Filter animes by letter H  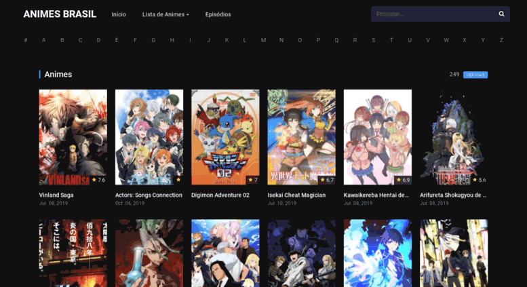[x=172, y=40]
